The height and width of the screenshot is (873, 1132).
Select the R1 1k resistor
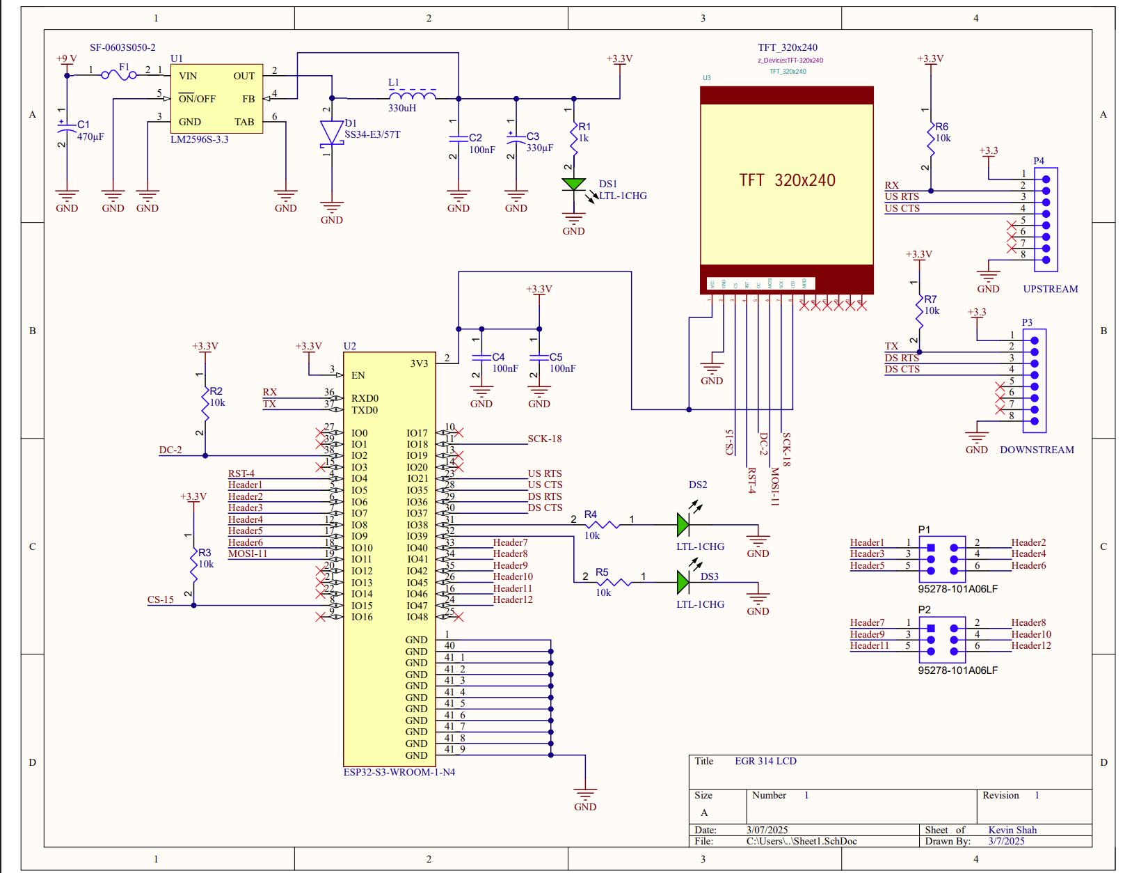click(x=573, y=138)
